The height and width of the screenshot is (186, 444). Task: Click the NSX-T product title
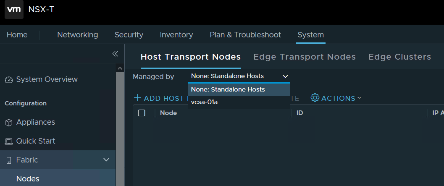pos(41,9)
